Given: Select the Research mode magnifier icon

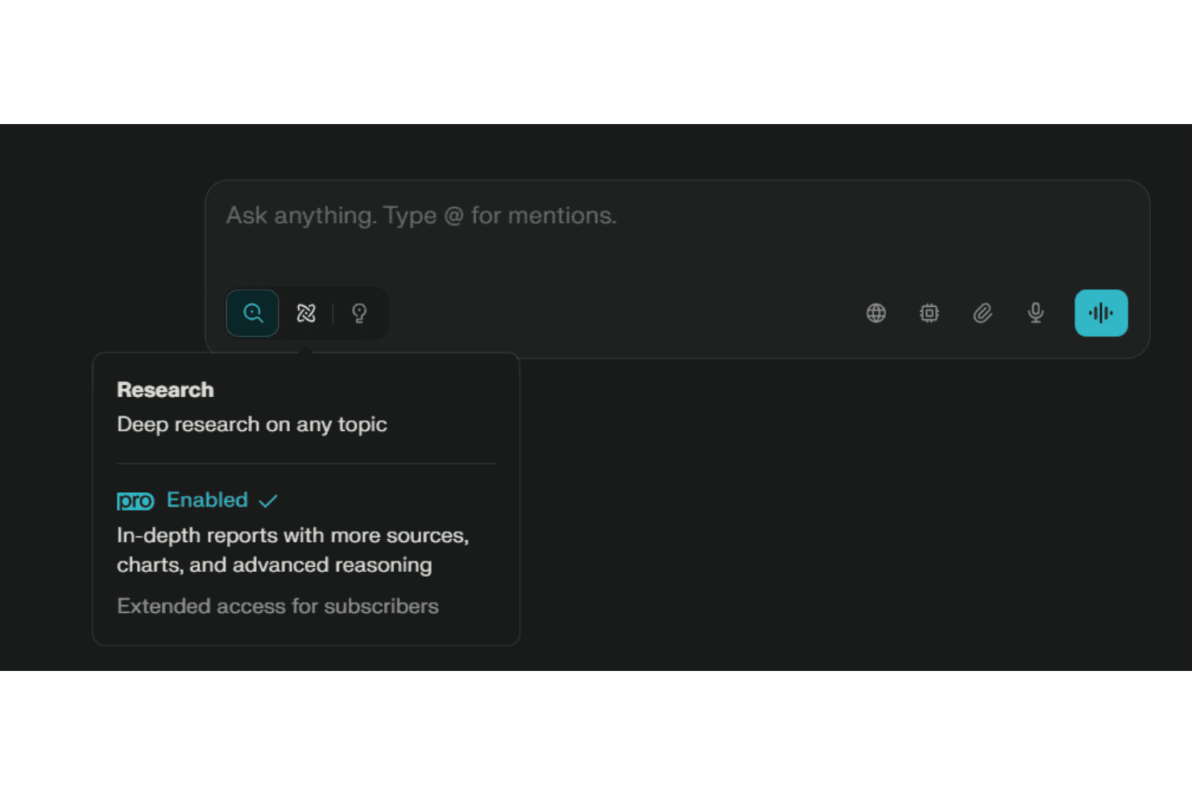Looking at the screenshot, I should pyautogui.click(x=253, y=313).
